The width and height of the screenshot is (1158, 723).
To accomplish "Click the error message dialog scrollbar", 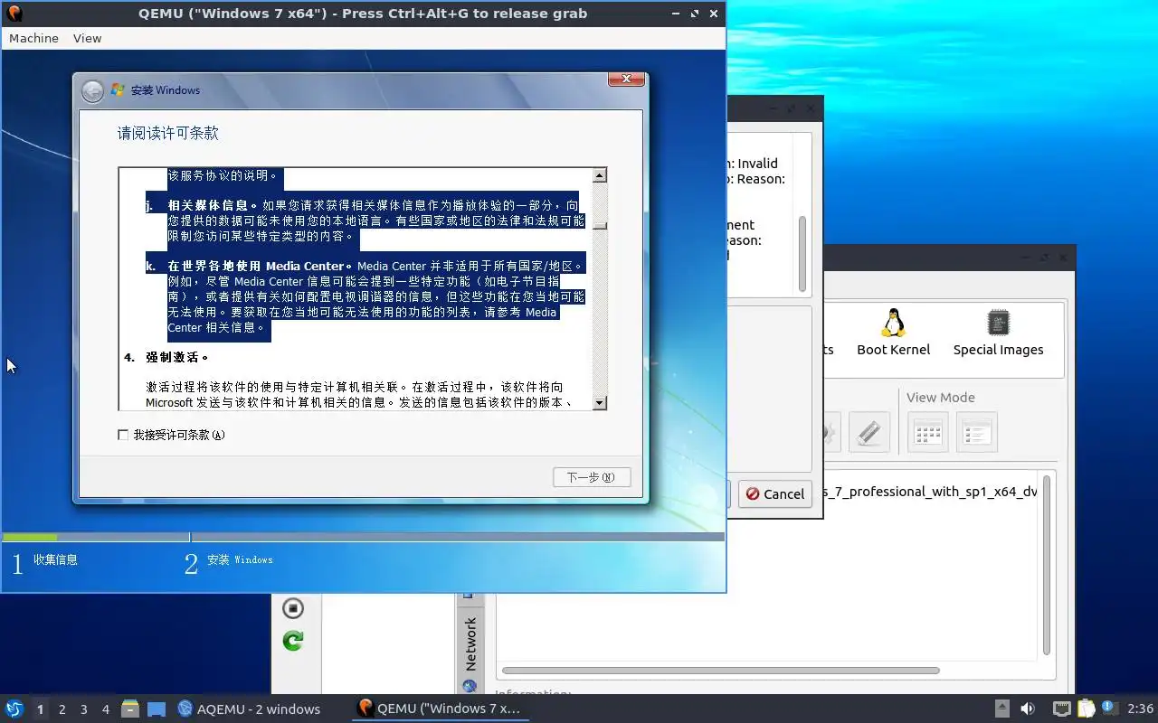I will (802, 253).
